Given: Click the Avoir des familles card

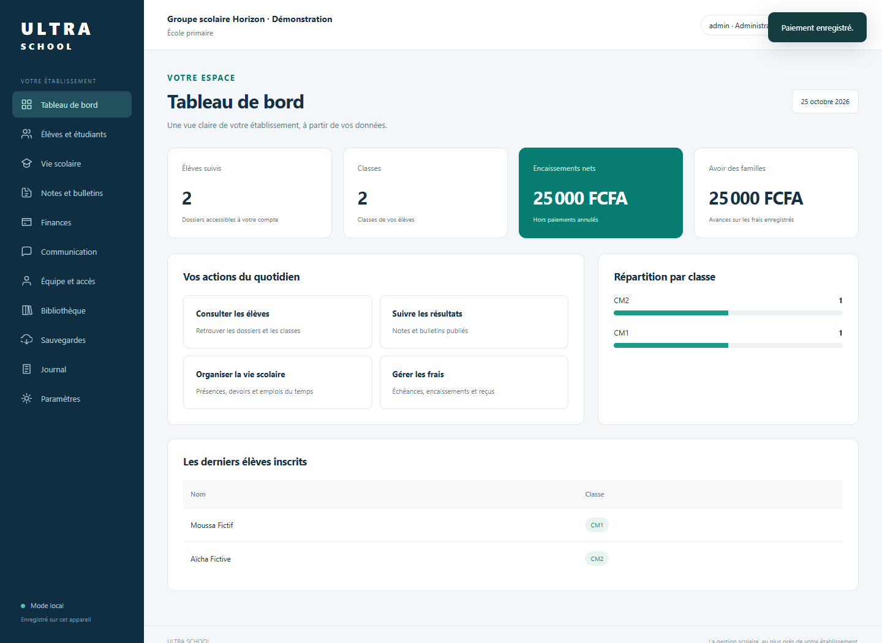Looking at the screenshot, I should point(776,193).
